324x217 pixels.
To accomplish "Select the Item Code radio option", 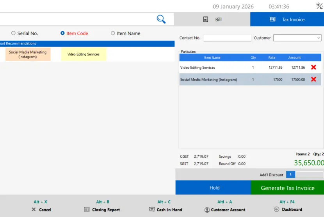I will pos(62,33).
